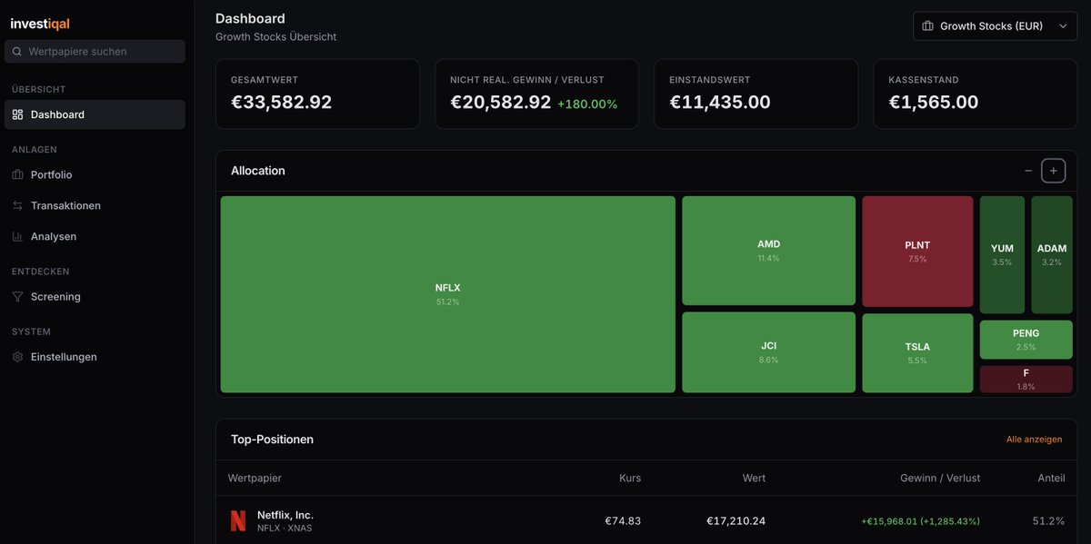Click the Wert column header

[x=754, y=478]
